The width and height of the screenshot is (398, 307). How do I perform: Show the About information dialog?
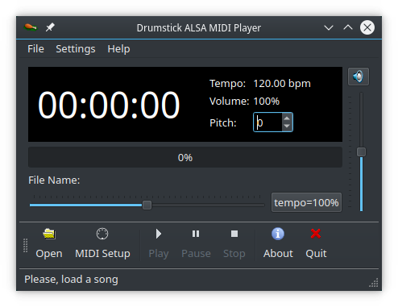[x=278, y=243]
